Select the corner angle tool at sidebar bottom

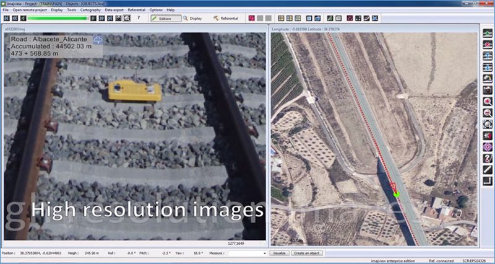(x=488, y=181)
